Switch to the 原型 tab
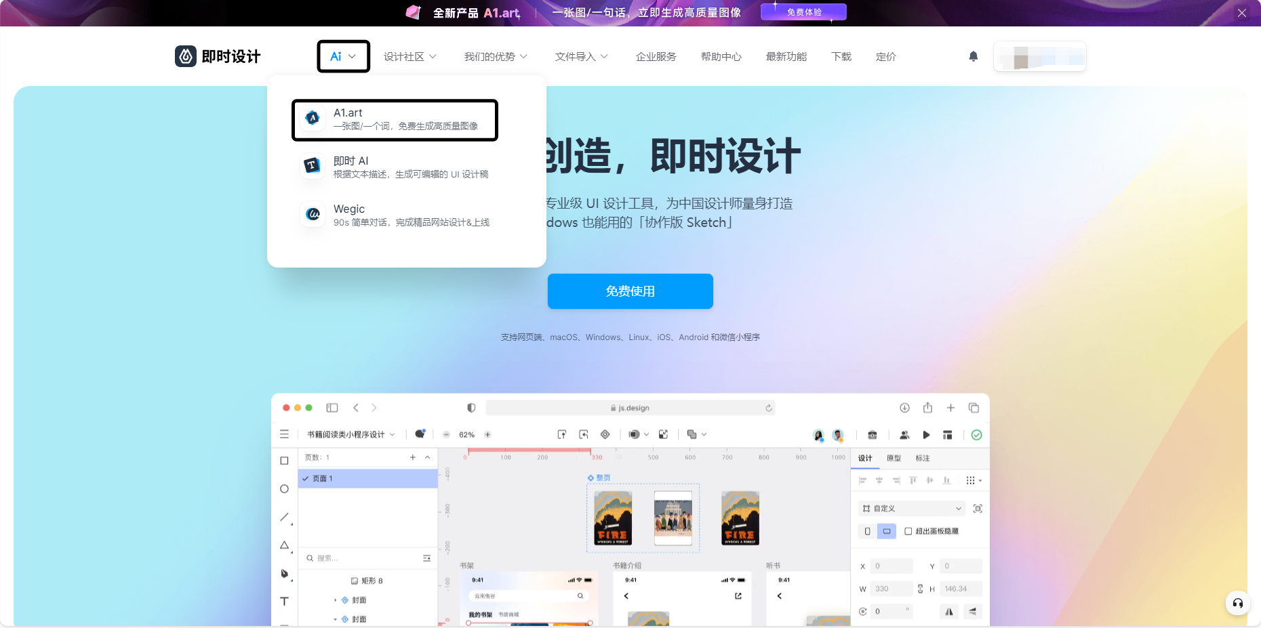The height and width of the screenshot is (628, 1261). (x=894, y=458)
